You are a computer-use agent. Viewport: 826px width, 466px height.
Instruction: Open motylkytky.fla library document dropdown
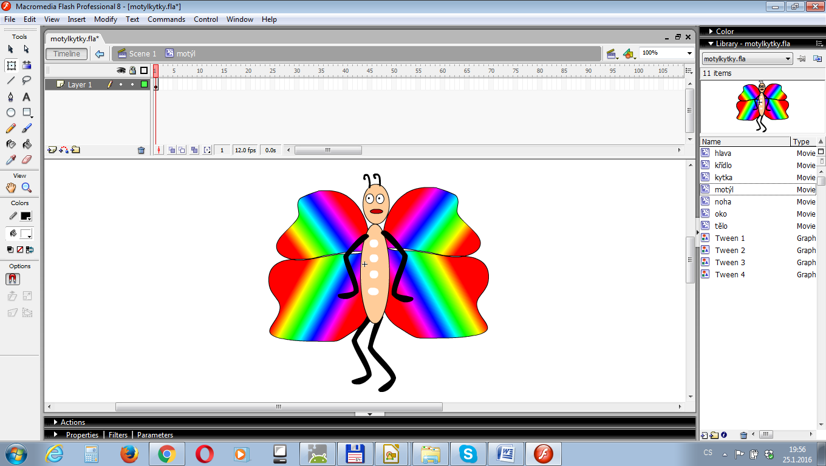click(x=748, y=59)
